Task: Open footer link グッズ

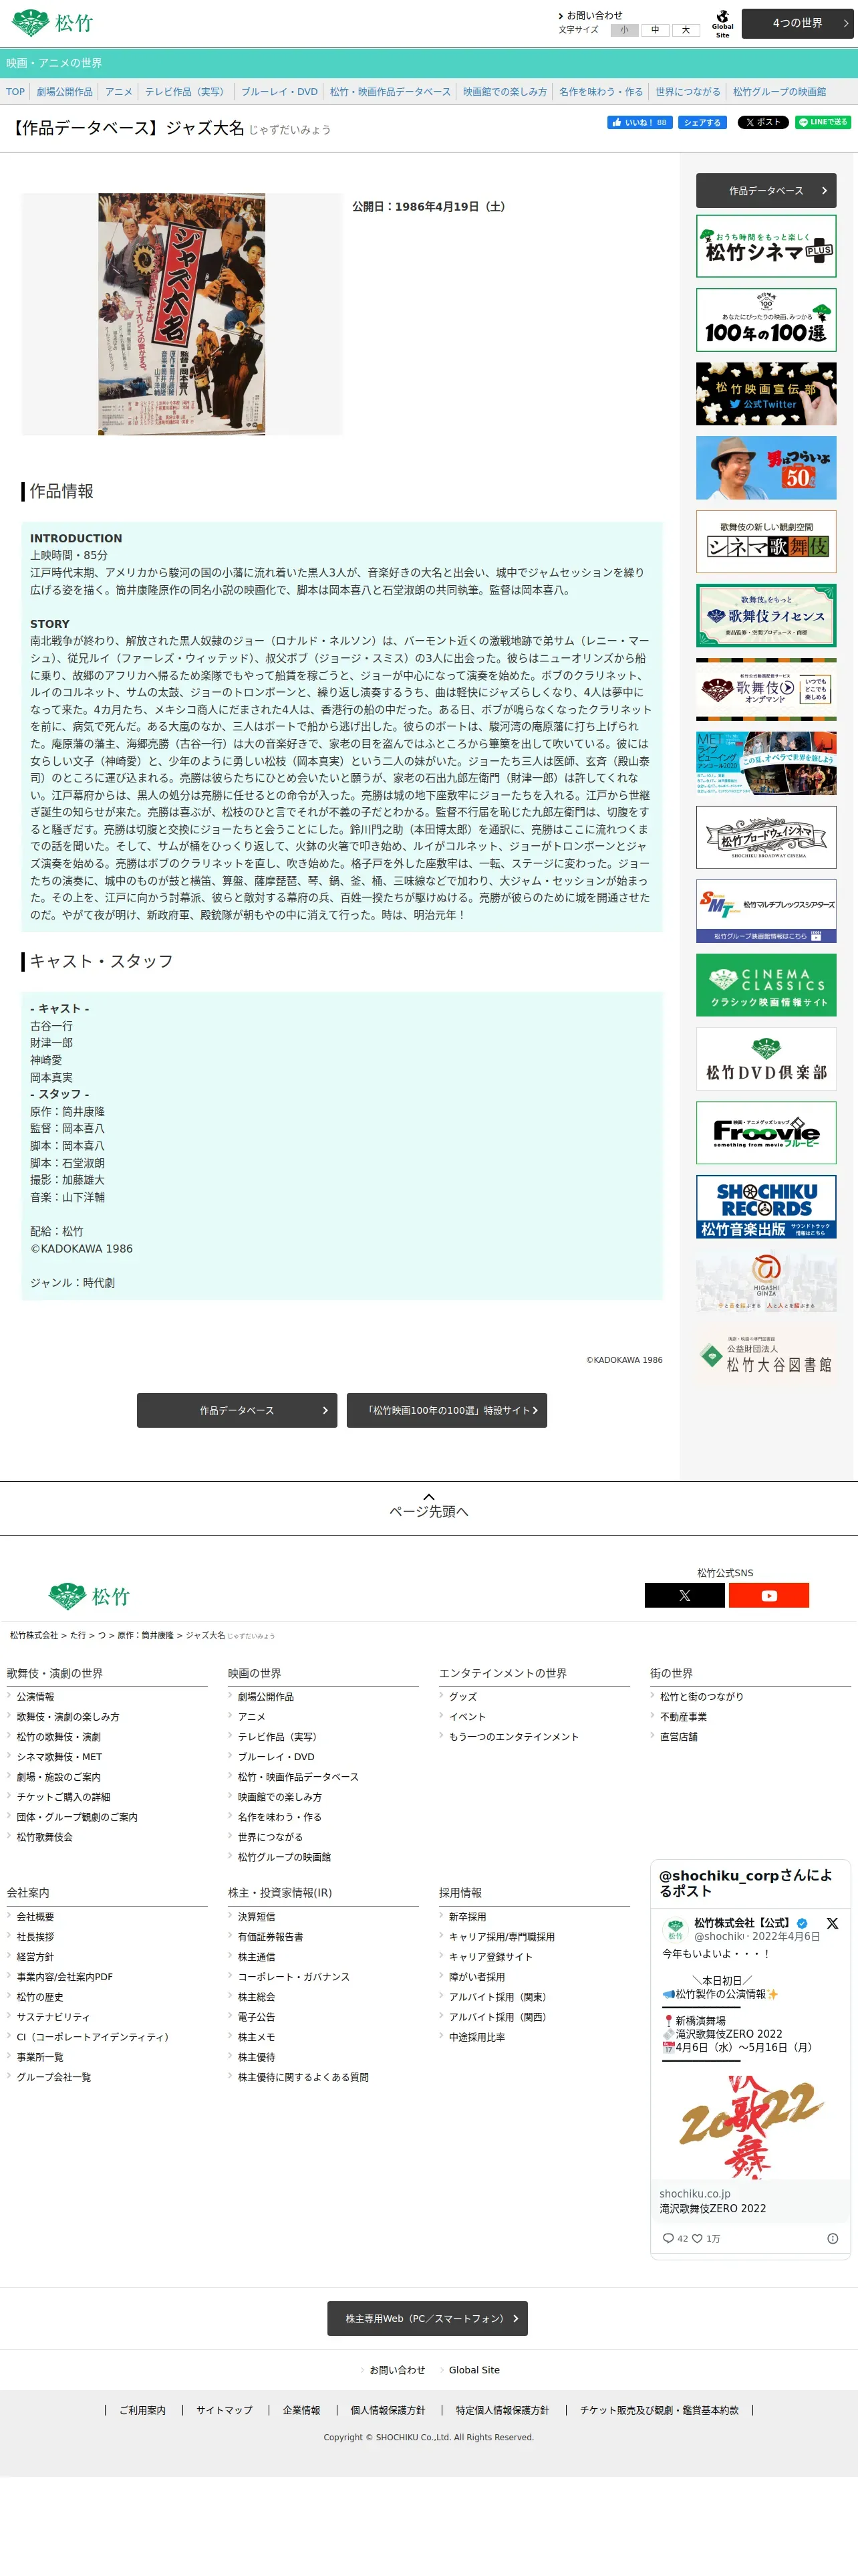Action: pos(462,1697)
